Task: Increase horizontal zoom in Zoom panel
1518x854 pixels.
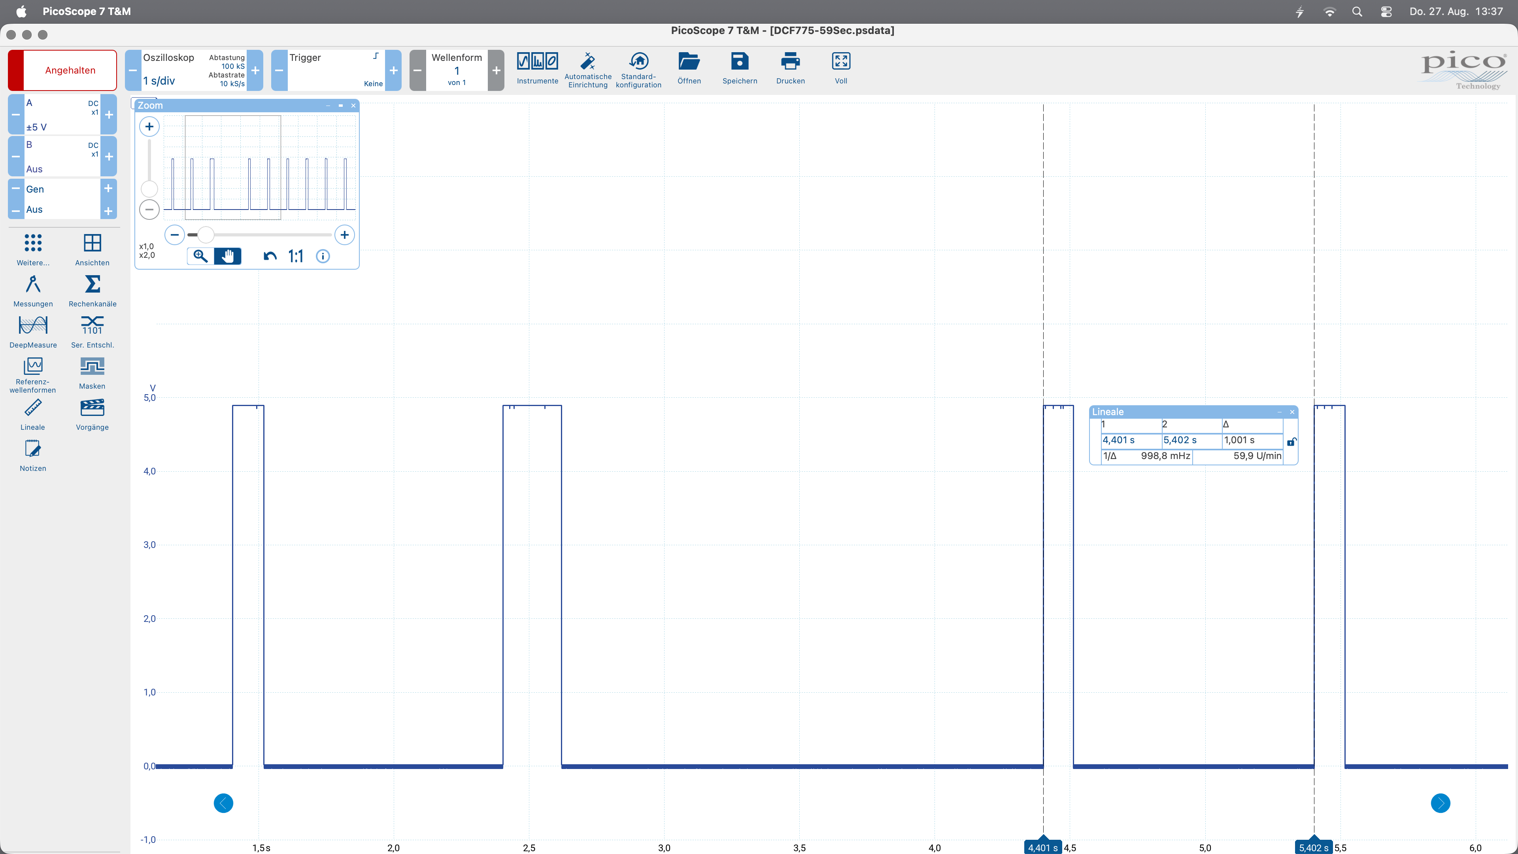Action: [x=345, y=235]
